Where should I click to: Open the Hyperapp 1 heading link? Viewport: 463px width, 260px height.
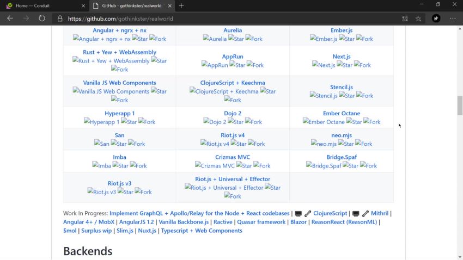[119, 113]
